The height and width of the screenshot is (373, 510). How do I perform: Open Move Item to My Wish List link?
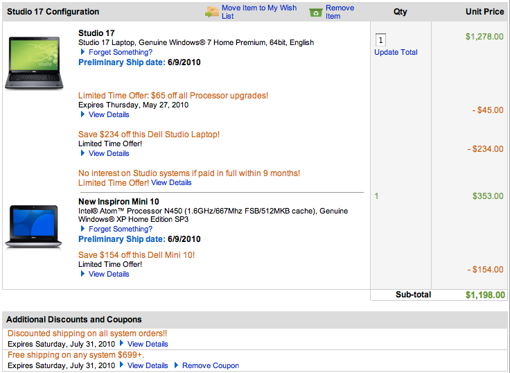(x=259, y=12)
